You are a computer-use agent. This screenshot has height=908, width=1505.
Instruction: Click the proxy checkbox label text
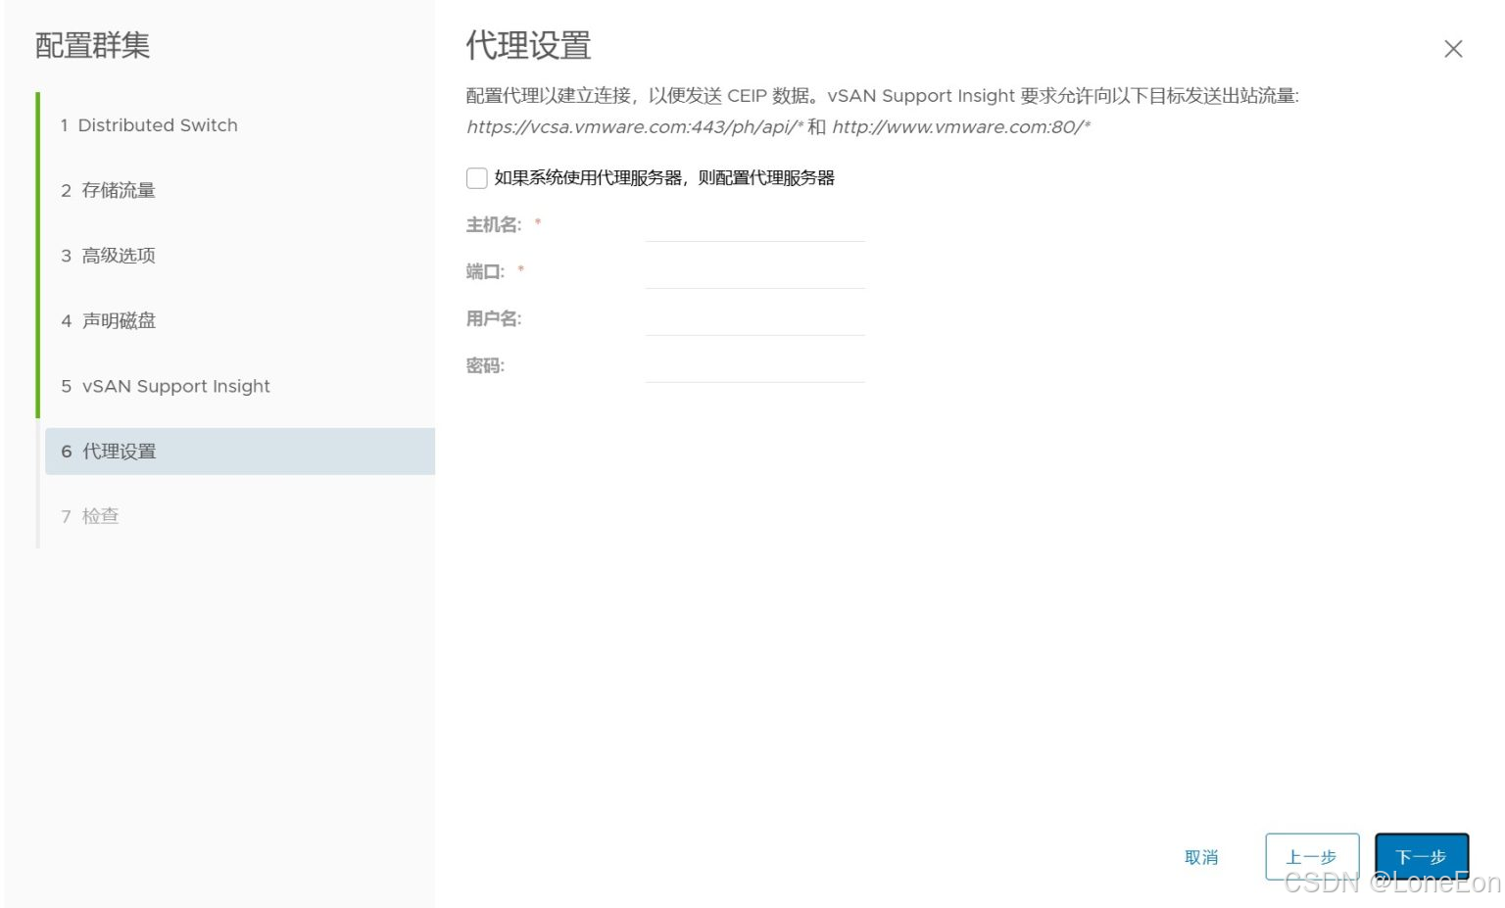click(664, 178)
